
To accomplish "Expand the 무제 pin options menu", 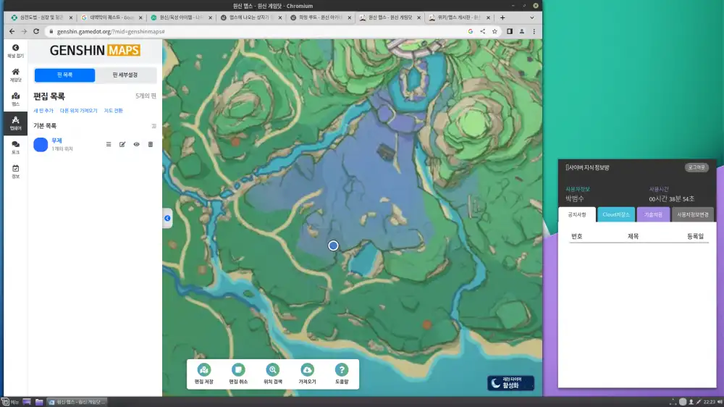I will 109,144.
